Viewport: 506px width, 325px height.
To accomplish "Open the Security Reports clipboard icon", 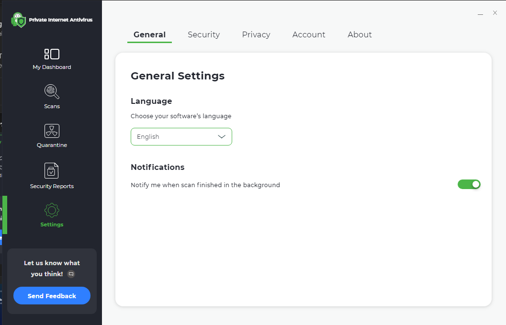I will click(52, 170).
